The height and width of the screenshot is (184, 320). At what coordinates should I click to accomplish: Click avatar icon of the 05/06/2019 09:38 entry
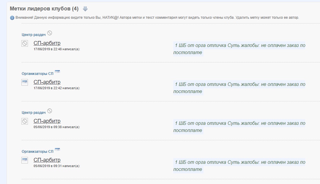click(25, 121)
